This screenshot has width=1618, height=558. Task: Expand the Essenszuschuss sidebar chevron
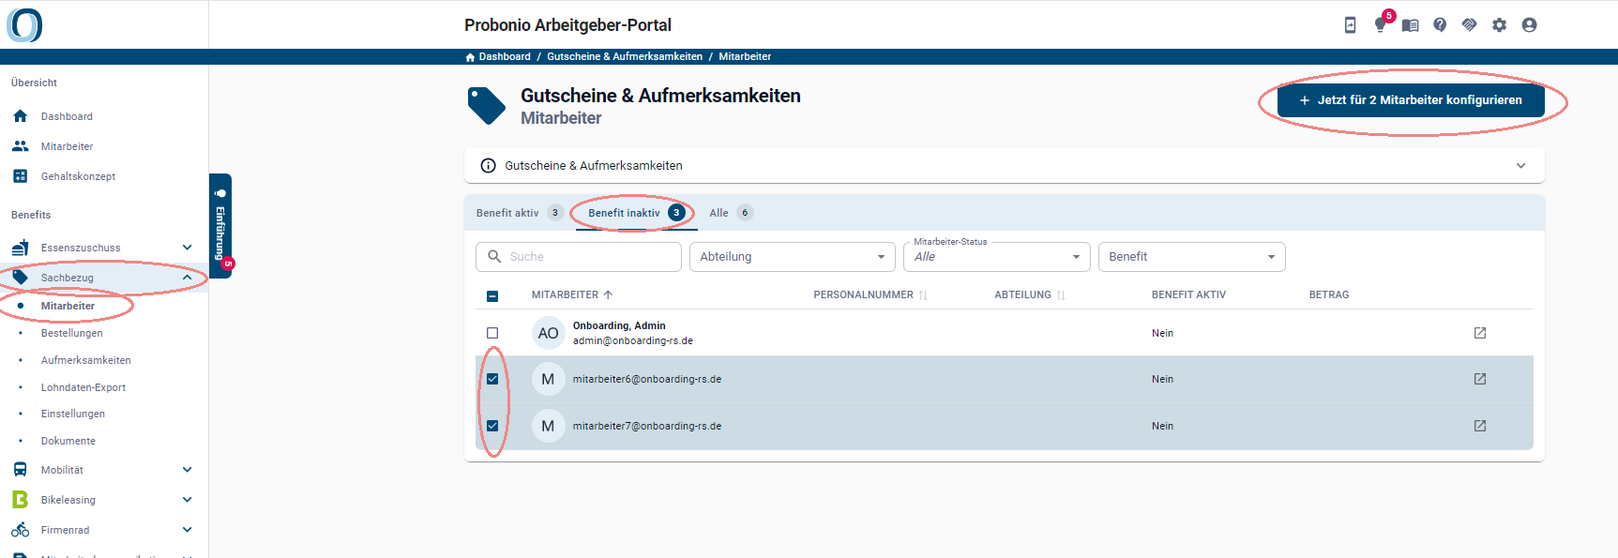click(187, 248)
